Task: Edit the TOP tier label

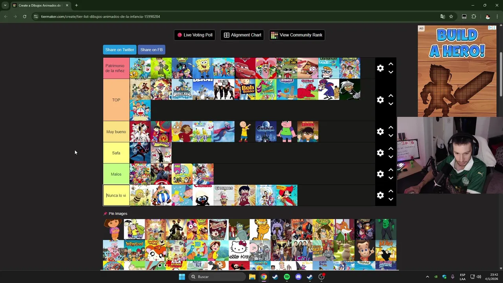Action: (116, 100)
